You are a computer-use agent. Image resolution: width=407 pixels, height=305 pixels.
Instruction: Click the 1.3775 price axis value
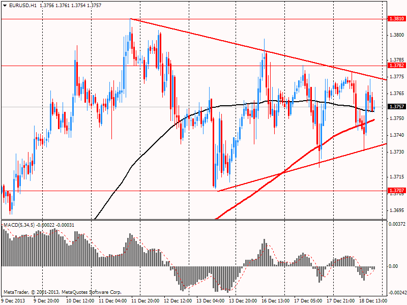point(397,77)
